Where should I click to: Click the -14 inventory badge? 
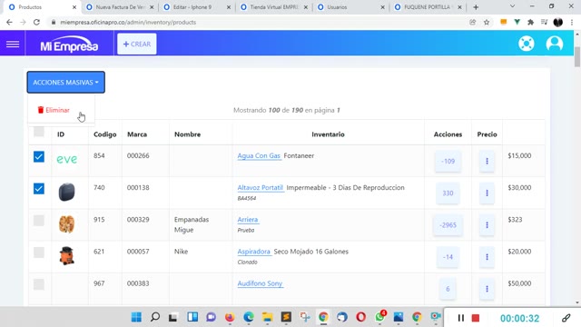448,257
